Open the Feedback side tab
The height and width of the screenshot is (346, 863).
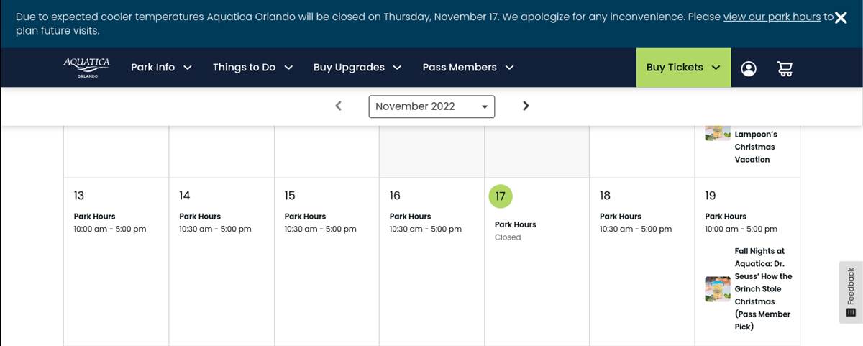(x=851, y=291)
